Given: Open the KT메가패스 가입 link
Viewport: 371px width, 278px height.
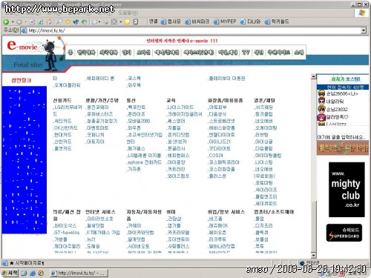Looking at the screenshot, I should (x=102, y=233).
